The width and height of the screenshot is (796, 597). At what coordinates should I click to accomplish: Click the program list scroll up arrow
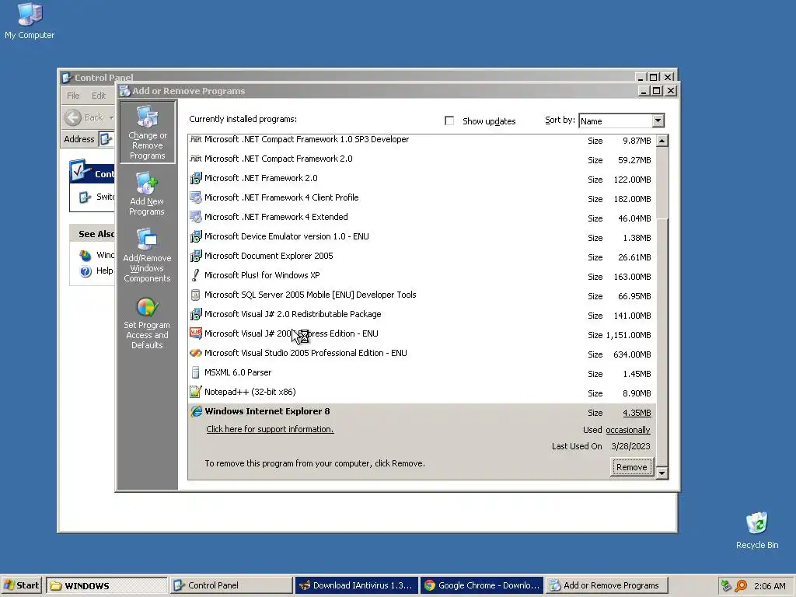click(x=662, y=141)
